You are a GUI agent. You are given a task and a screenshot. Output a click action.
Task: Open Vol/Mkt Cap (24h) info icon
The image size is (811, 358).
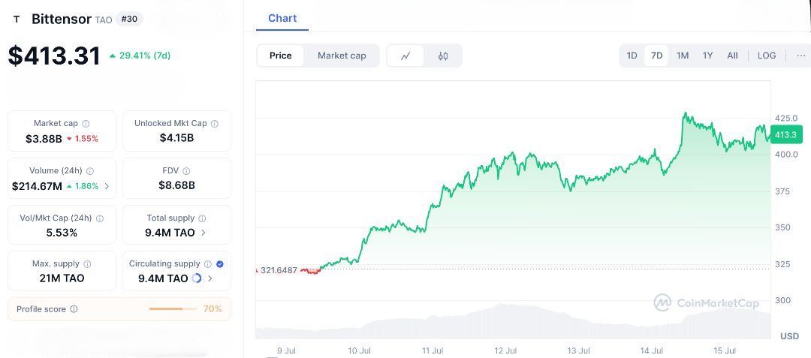pyautogui.click(x=99, y=218)
